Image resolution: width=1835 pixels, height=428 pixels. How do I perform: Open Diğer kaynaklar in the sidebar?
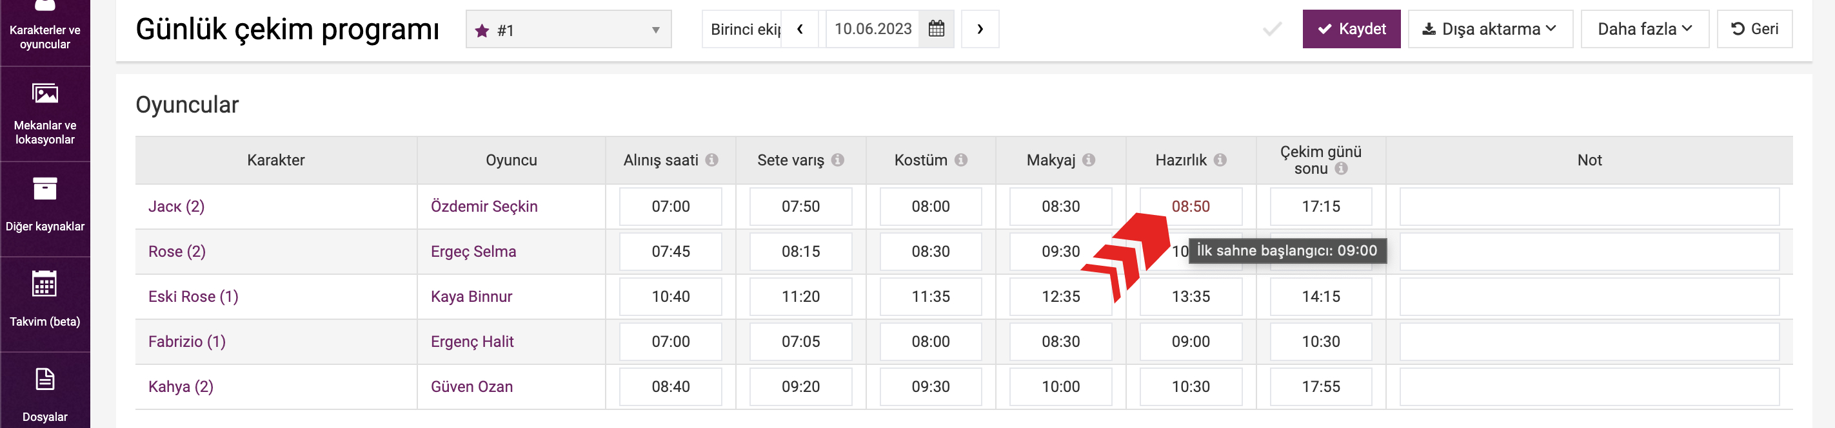pyautogui.click(x=45, y=205)
